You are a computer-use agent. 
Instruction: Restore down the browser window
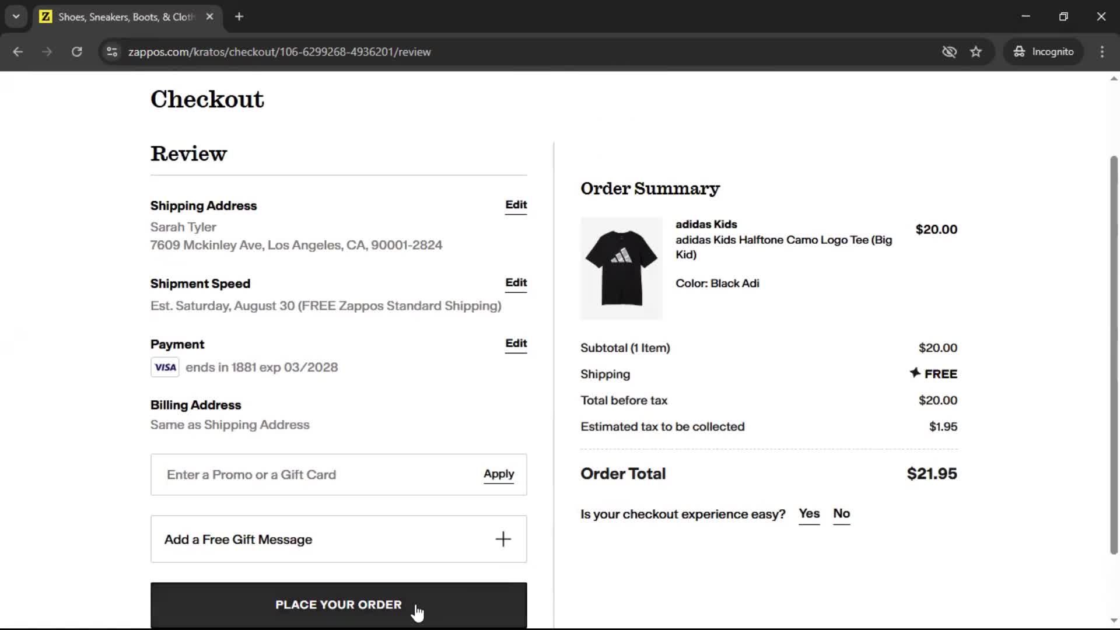(1063, 16)
